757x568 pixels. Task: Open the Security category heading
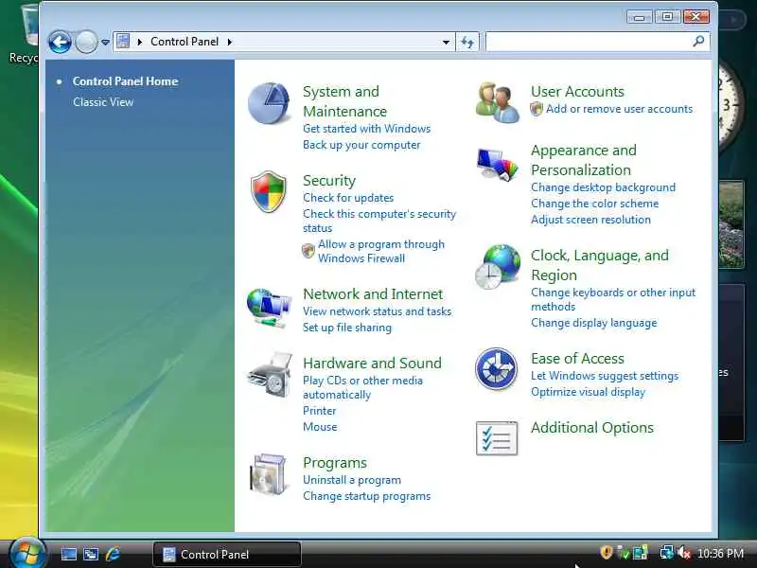pyautogui.click(x=329, y=180)
